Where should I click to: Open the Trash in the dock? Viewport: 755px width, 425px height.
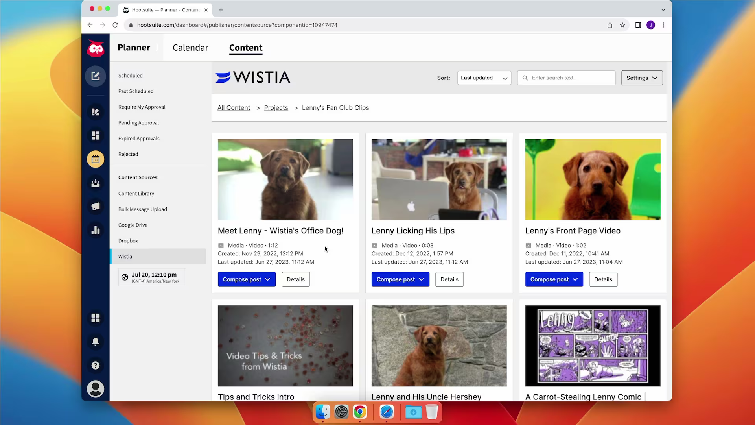click(x=432, y=412)
